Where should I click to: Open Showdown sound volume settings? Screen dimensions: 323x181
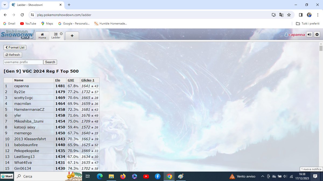point(309,34)
